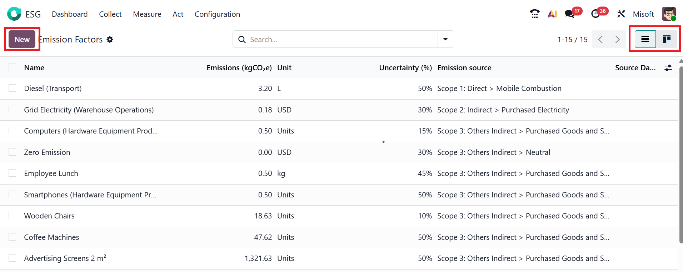The width and height of the screenshot is (683, 272).
Task: Open the debug tools wrench icon
Action: tap(621, 14)
